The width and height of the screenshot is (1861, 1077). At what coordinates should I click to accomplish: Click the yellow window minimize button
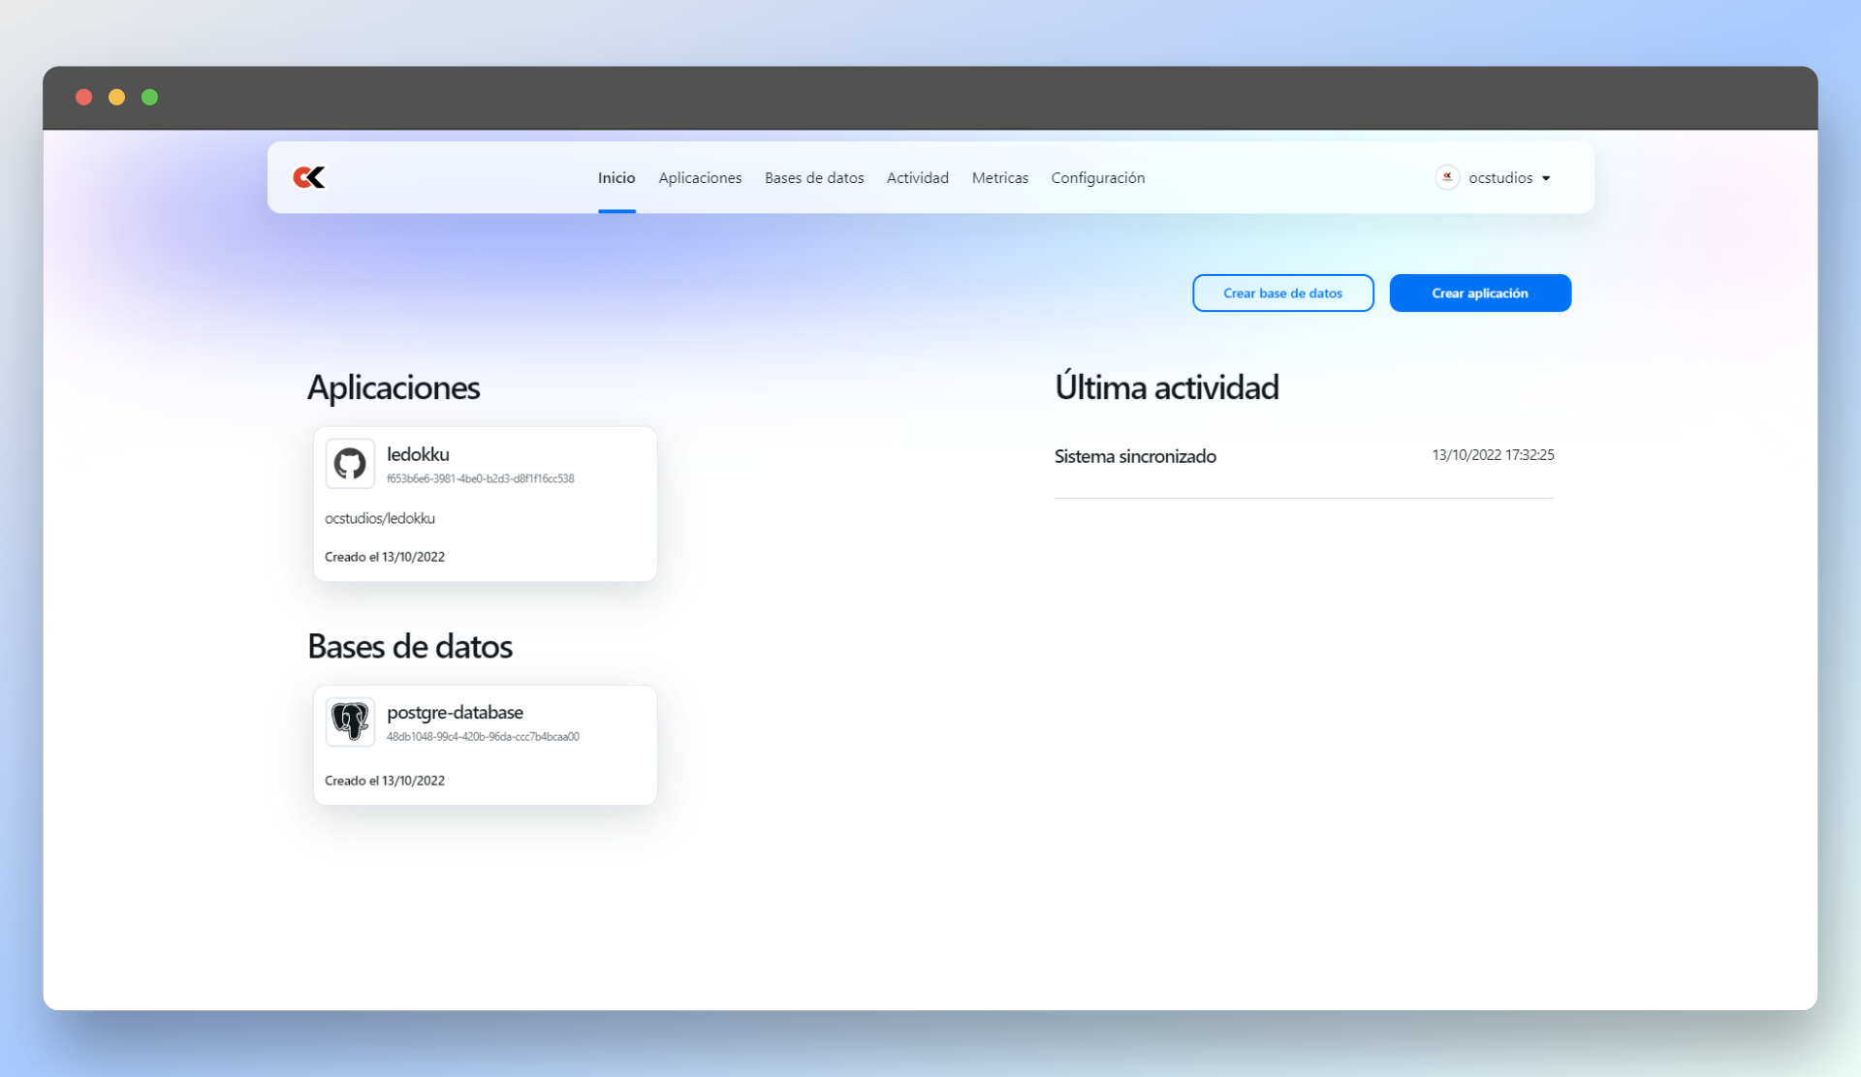click(117, 97)
